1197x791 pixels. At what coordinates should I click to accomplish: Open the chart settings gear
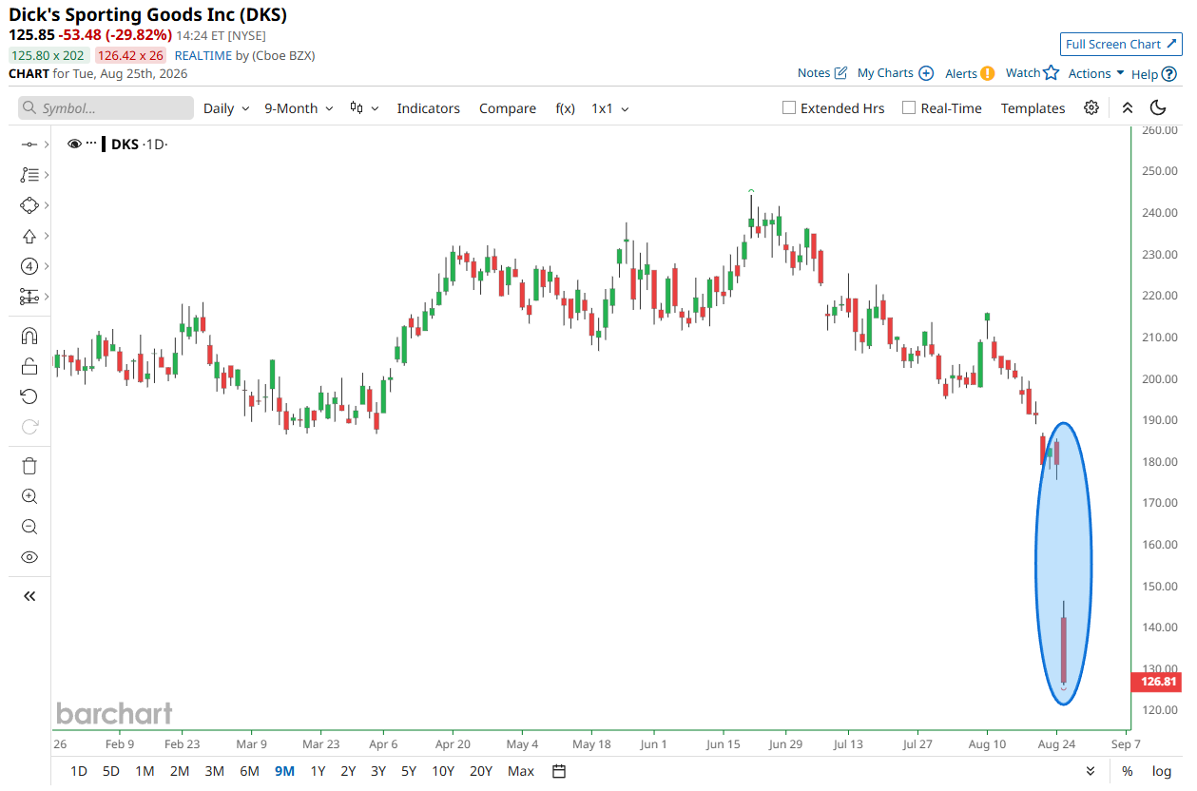point(1091,107)
